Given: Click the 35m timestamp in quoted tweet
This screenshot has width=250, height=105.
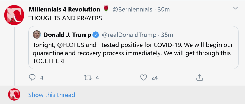Looking at the screenshot, I should [167, 35].
